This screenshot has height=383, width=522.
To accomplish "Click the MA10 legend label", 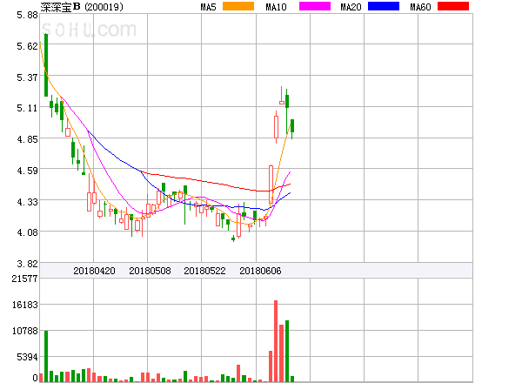I will tap(276, 7).
